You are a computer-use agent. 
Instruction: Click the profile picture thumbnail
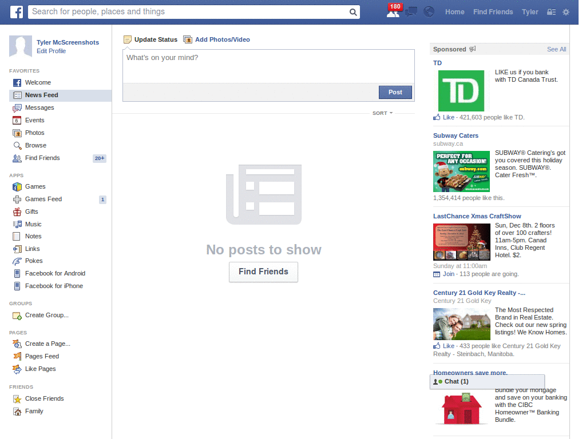[x=21, y=46]
